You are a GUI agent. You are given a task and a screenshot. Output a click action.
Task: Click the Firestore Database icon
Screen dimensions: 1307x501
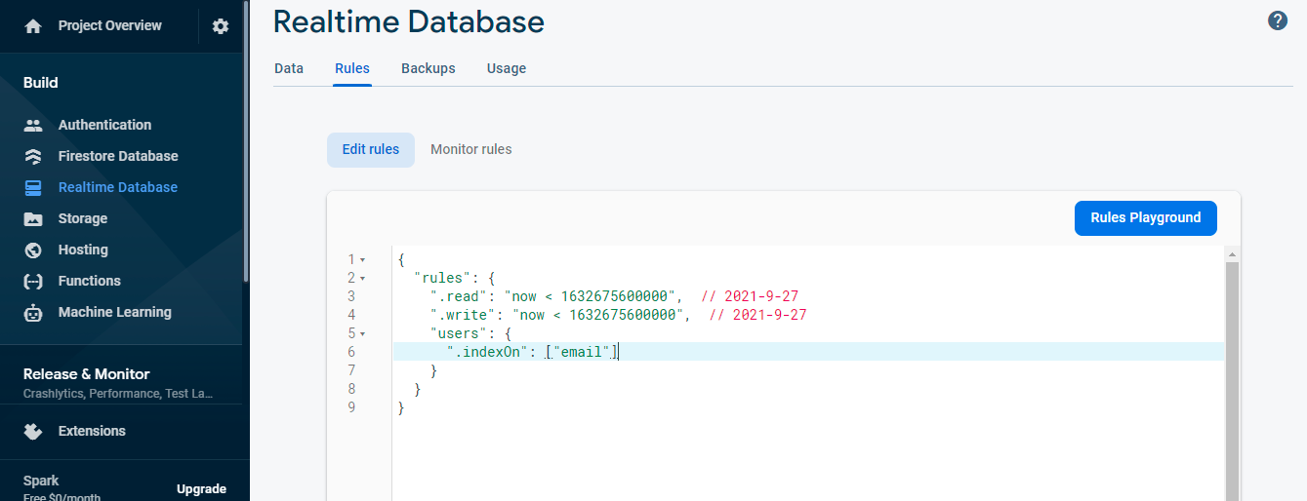(33, 156)
